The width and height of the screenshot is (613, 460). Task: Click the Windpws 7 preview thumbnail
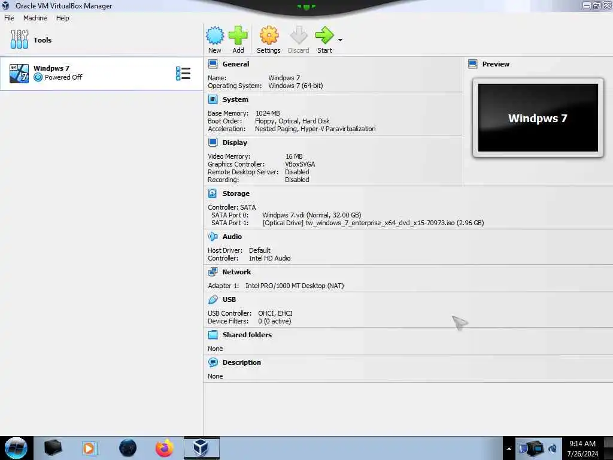pos(538,118)
